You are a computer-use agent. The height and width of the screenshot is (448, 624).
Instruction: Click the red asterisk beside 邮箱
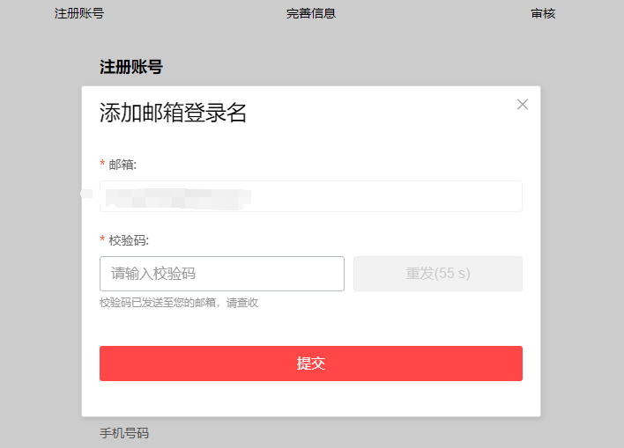(102, 165)
